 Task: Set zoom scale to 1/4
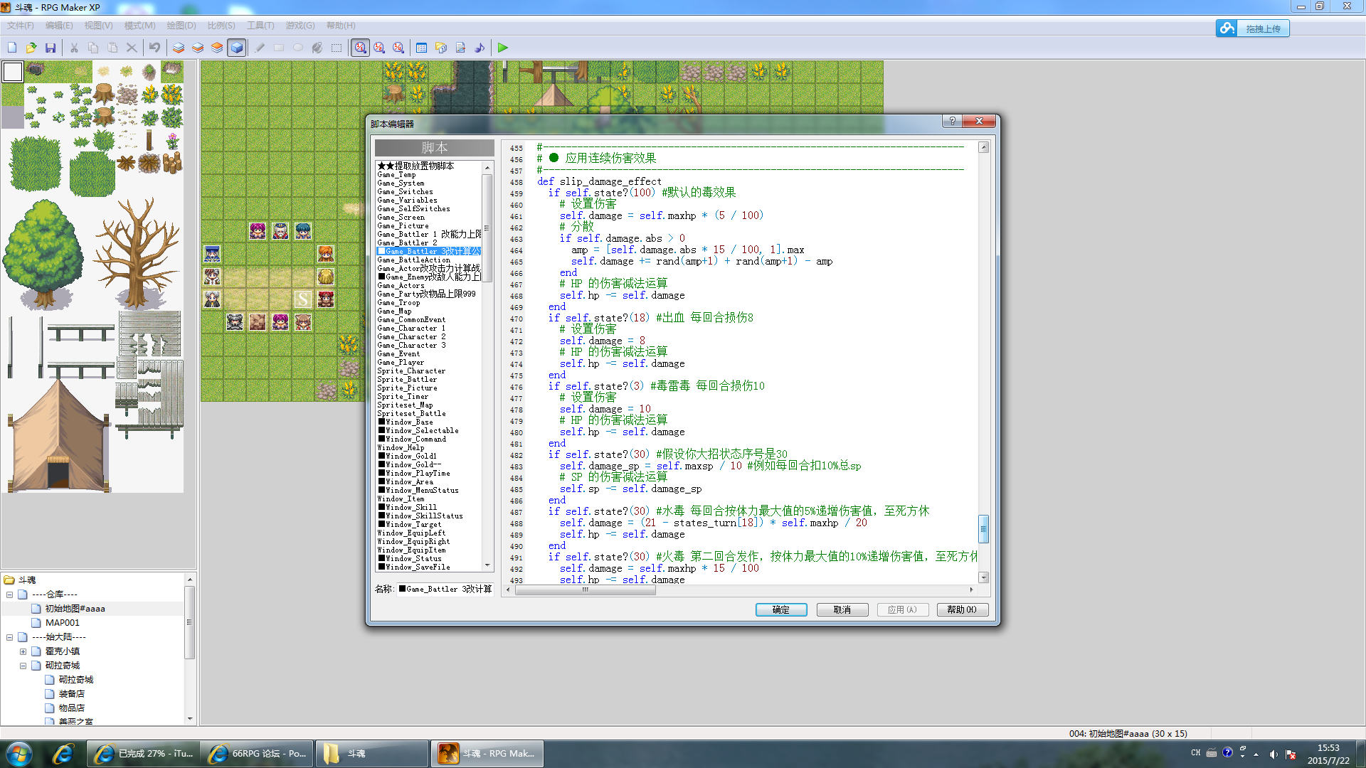pos(398,48)
